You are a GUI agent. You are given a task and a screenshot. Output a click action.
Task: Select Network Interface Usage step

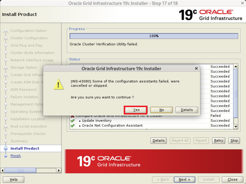(x=32, y=60)
